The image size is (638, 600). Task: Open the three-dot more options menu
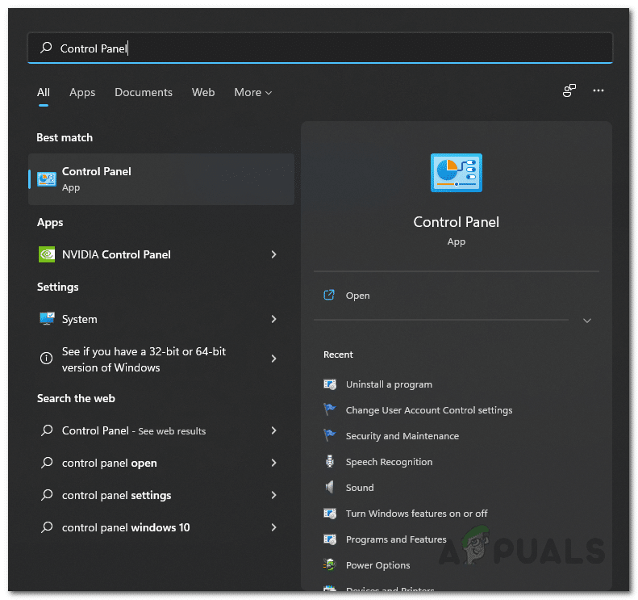(x=598, y=91)
